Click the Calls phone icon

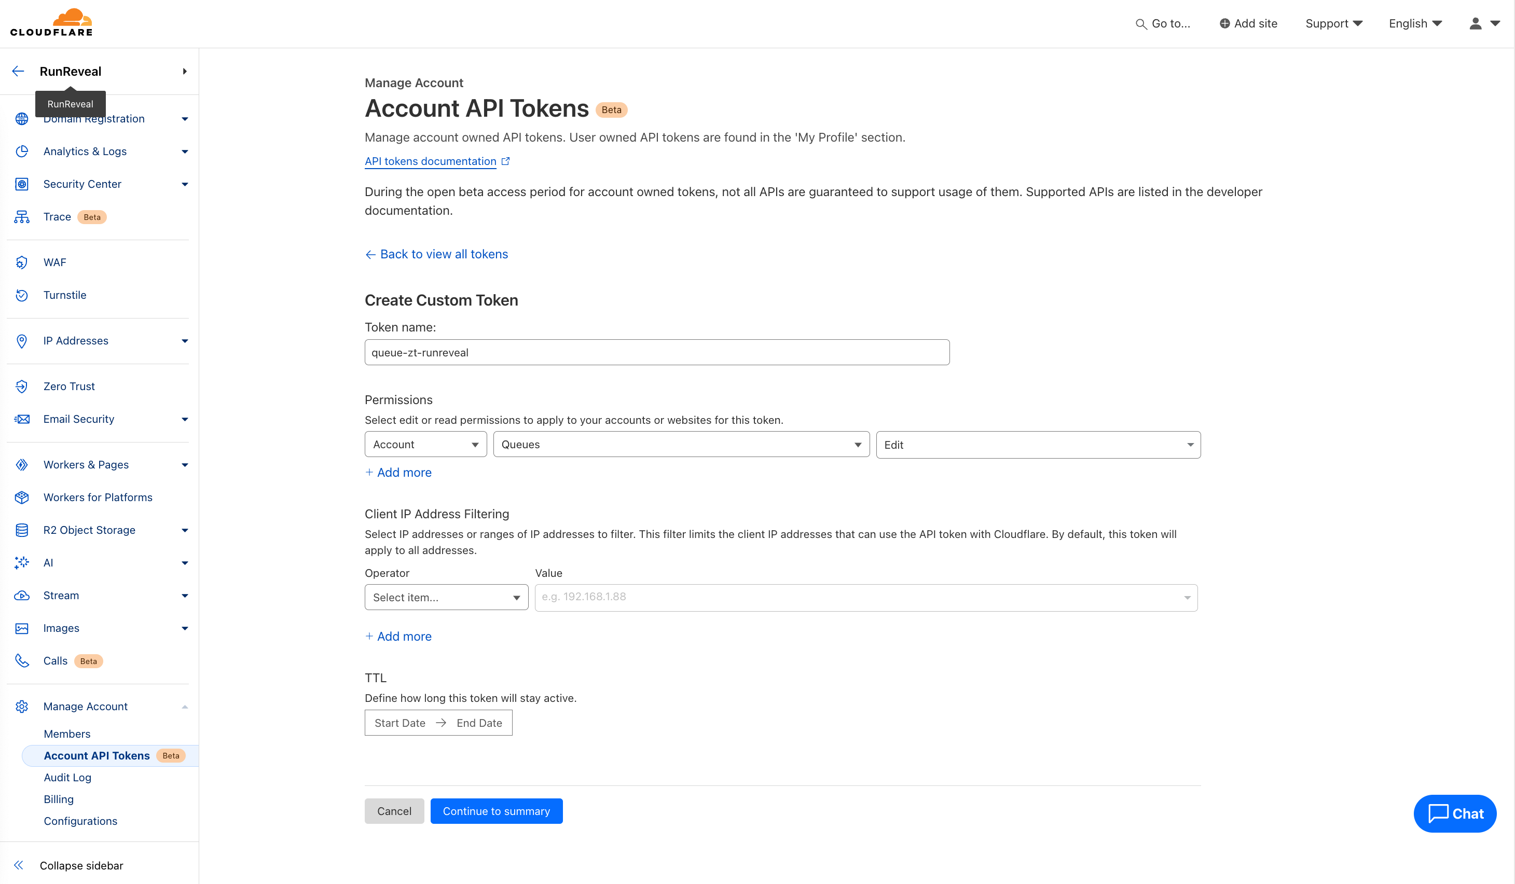(x=22, y=661)
